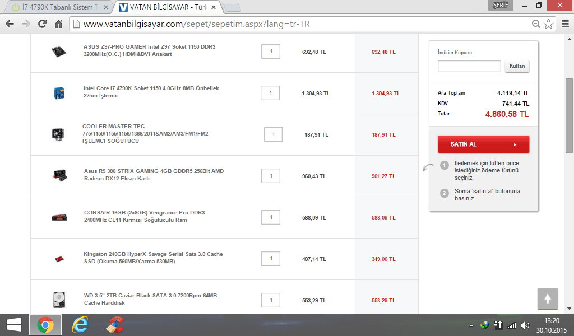Open the Chrome hamburger menu
The height and width of the screenshot is (336, 574).
click(x=565, y=24)
